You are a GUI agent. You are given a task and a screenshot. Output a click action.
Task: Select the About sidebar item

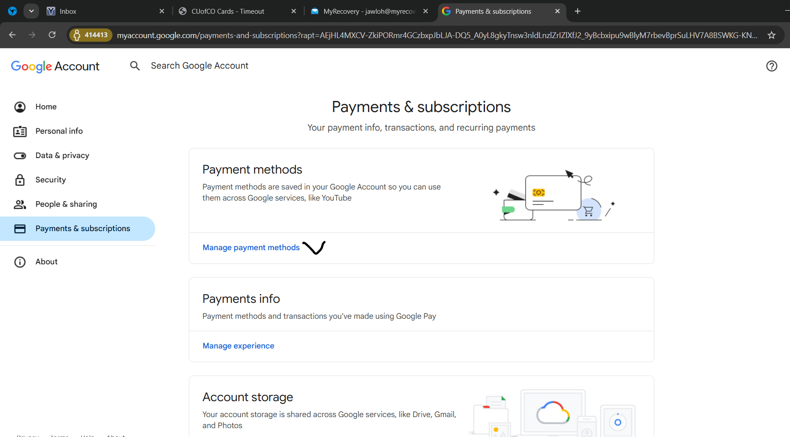(47, 262)
